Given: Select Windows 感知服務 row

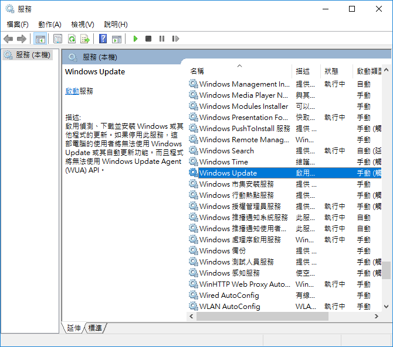Looking at the screenshot, I should [x=285, y=273].
